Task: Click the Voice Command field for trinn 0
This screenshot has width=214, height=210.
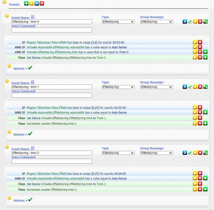Action: coord(52,30)
